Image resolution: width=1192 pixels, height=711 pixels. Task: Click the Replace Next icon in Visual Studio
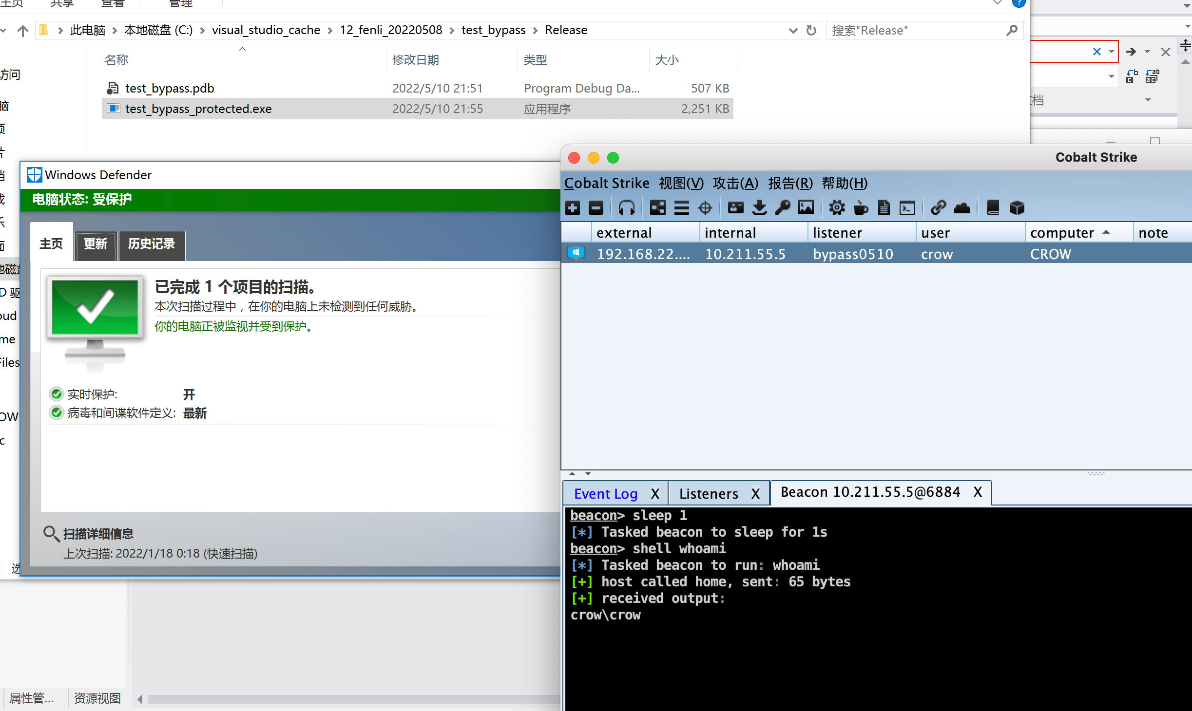click(x=1132, y=76)
